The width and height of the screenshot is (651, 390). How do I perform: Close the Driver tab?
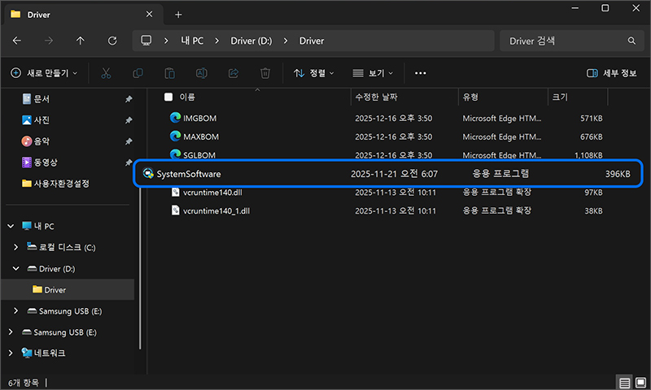(x=149, y=14)
